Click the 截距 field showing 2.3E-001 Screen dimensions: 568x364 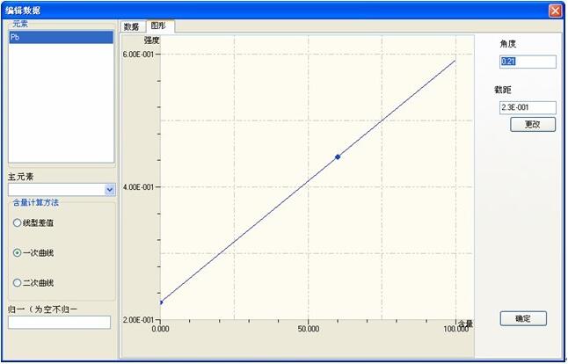[x=527, y=107]
